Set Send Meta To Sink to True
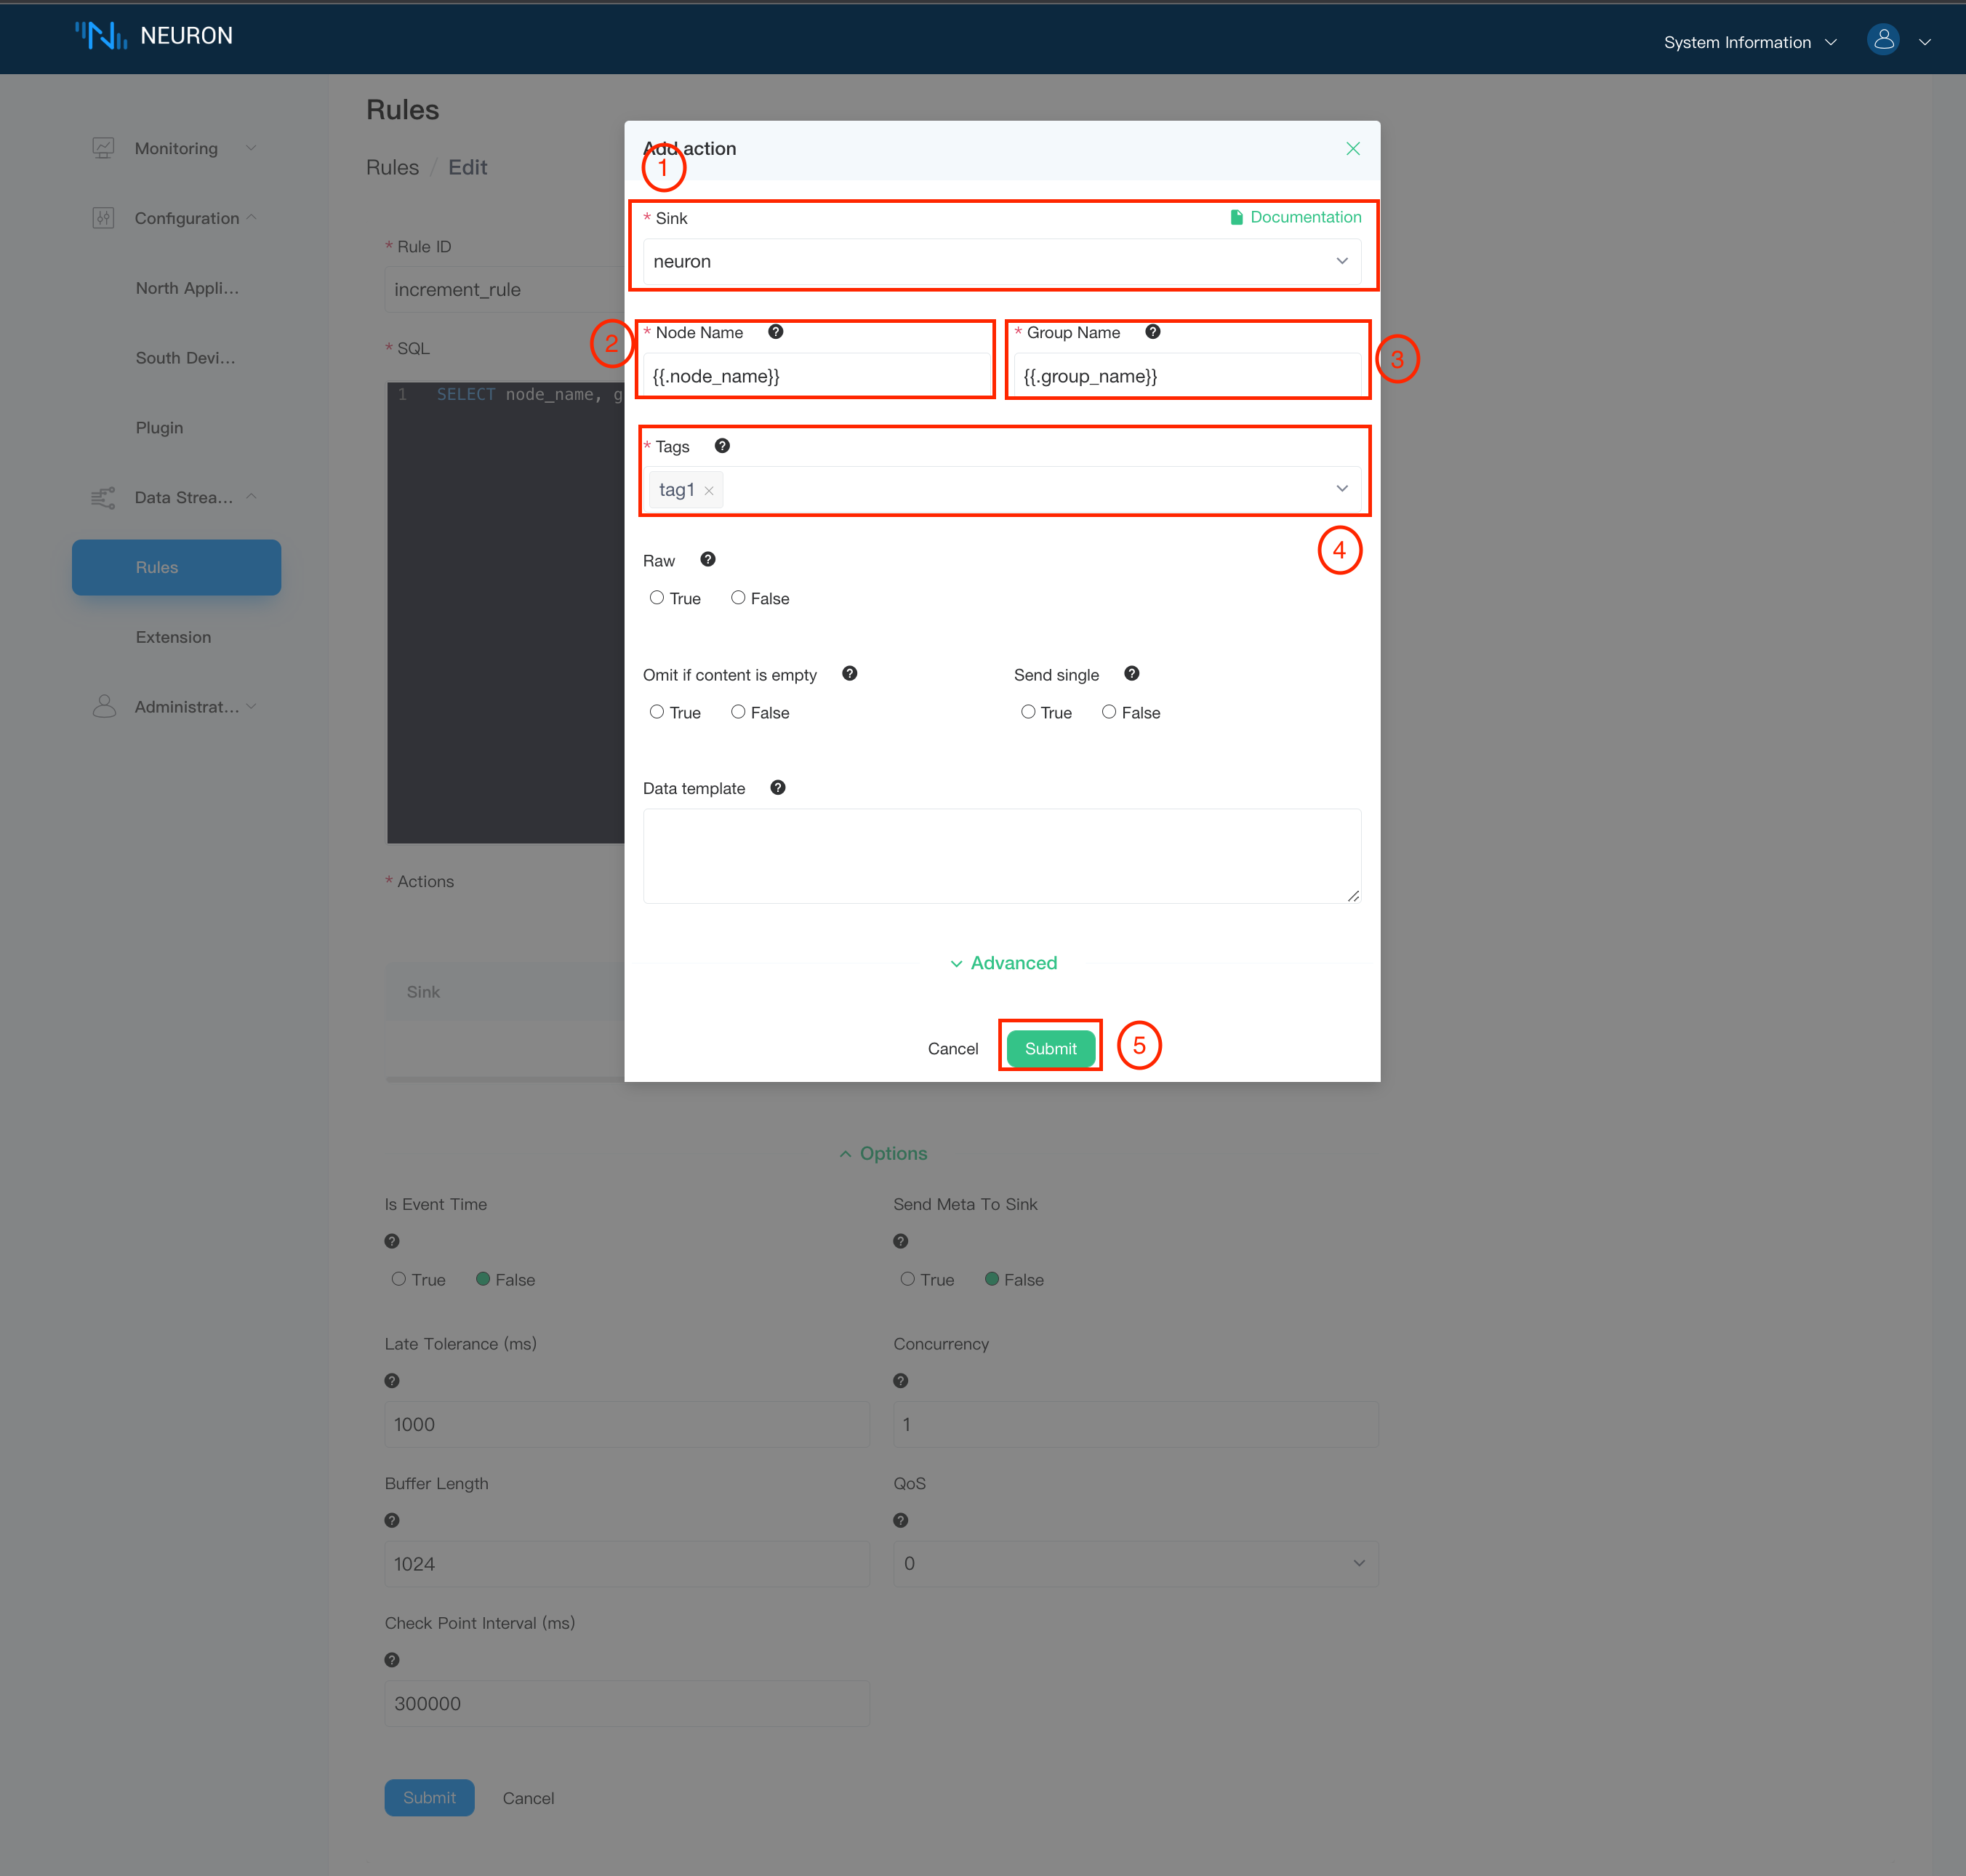This screenshot has height=1876, width=1966. (x=908, y=1279)
